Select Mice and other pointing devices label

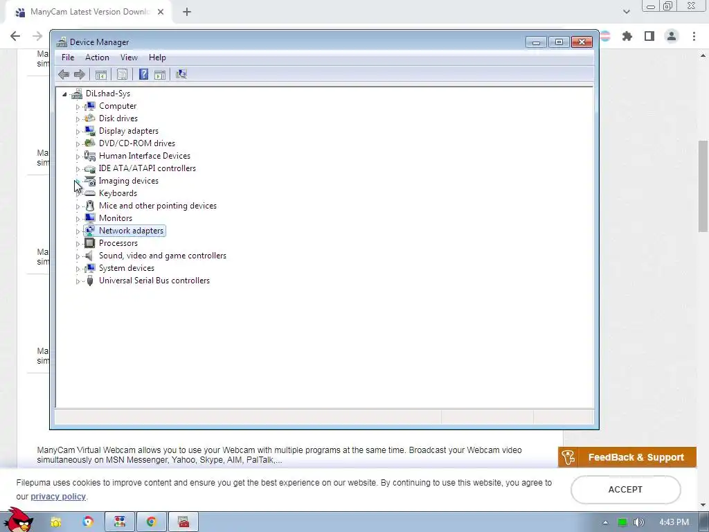(x=157, y=206)
